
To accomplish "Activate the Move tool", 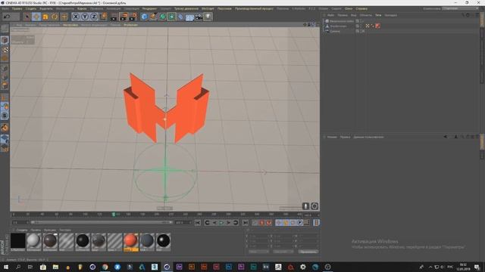I will [x=36, y=17].
